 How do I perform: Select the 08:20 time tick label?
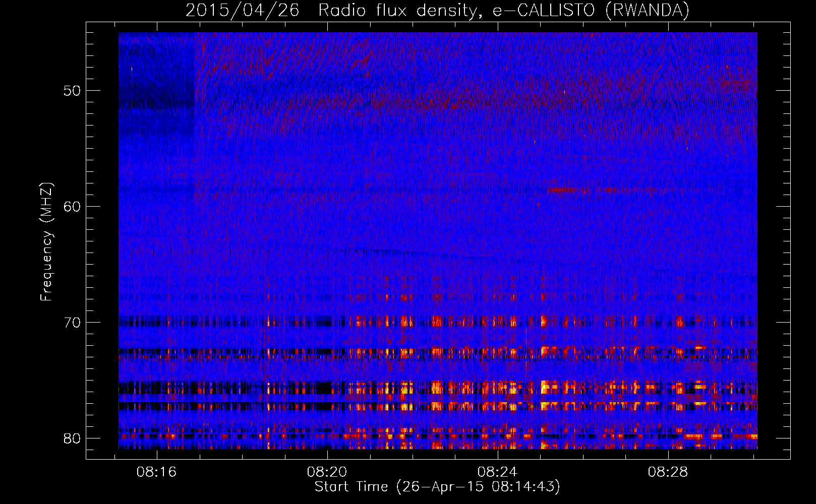pyautogui.click(x=327, y=472)
